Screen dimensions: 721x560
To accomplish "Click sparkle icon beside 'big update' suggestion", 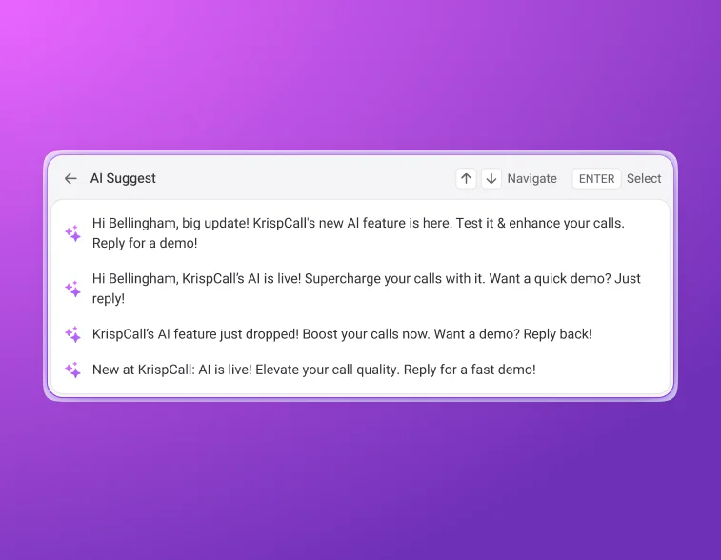I will click(x=72, y=233).
